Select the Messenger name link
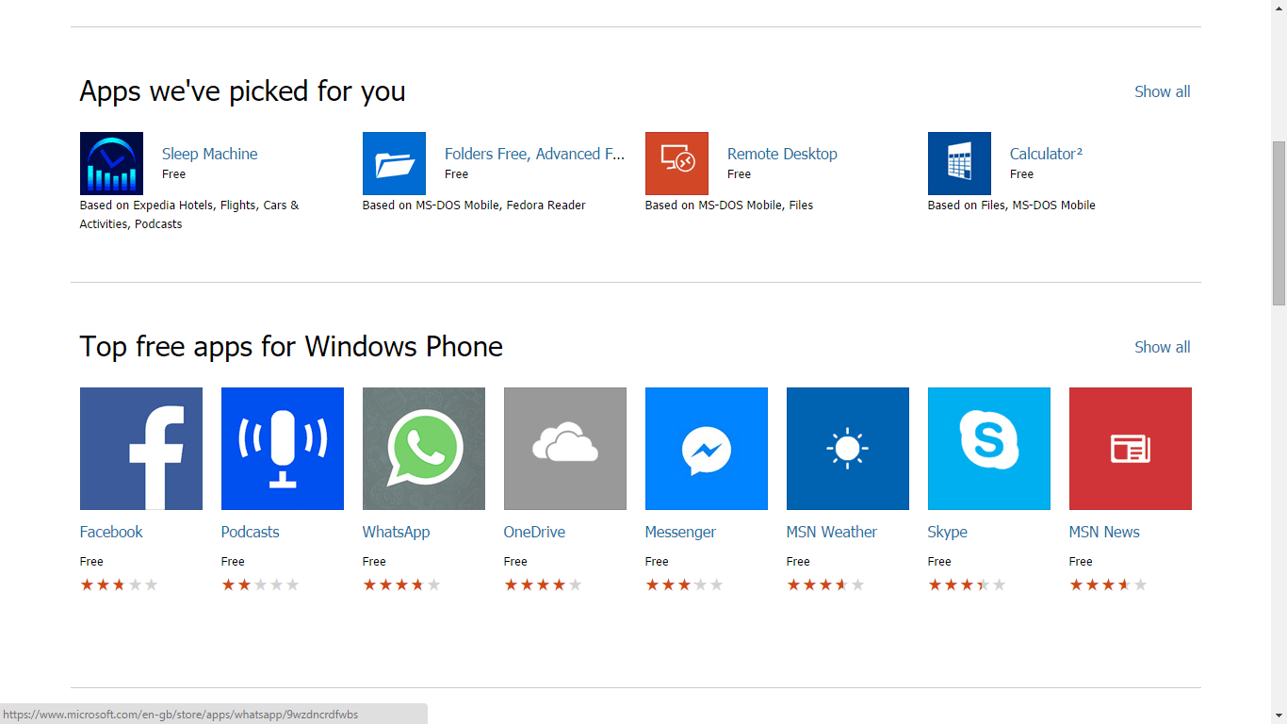Viewport: 1287px width, 724px height. (x=680, y=532)
